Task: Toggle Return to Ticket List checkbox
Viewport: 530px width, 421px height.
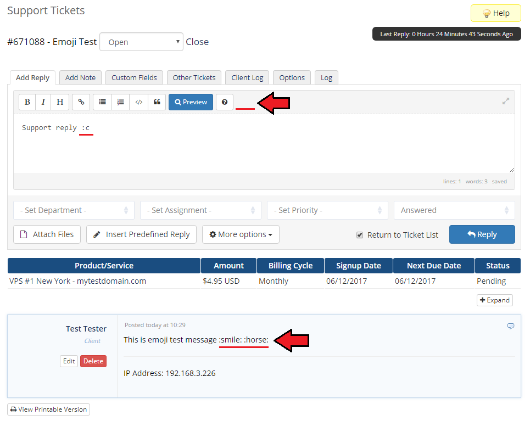Action: pos(360,235)
